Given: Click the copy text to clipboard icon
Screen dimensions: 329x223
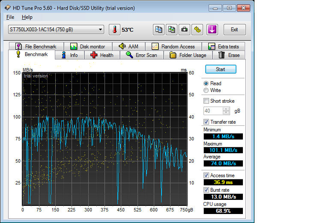Looking at the screenshot, I should [x=159, y=30].
